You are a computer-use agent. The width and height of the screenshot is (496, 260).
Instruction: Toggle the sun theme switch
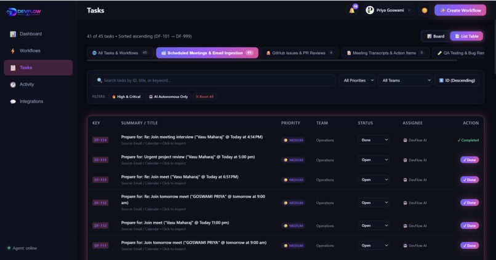click(x=425, y=10)
